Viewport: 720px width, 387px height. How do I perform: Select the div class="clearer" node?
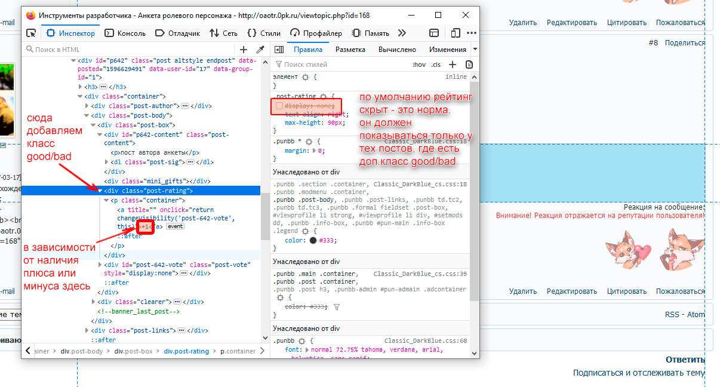(150, 302)
